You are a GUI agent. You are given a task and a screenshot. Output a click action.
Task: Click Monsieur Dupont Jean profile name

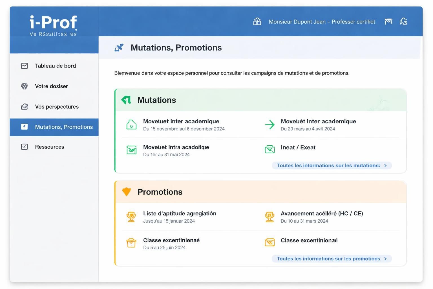(322, 21)
